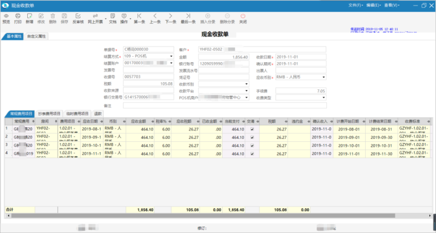Click the 网上开票 toolbar button
This screenshot has height=233, width=436.
96,18
